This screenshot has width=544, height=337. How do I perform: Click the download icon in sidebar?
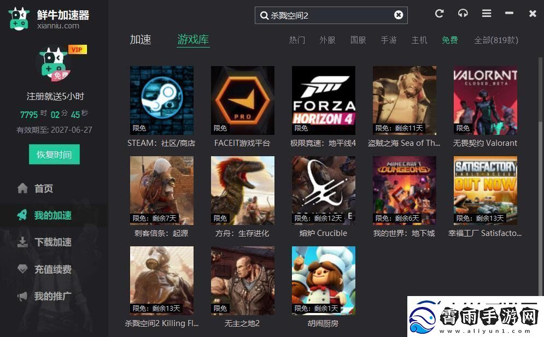[x=22, y=242]
